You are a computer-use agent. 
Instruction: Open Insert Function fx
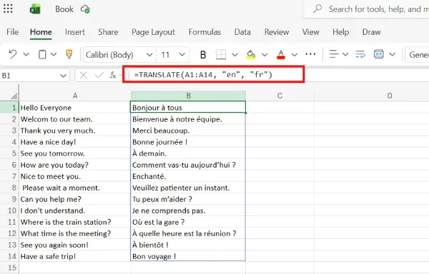(x=113, y=75)
